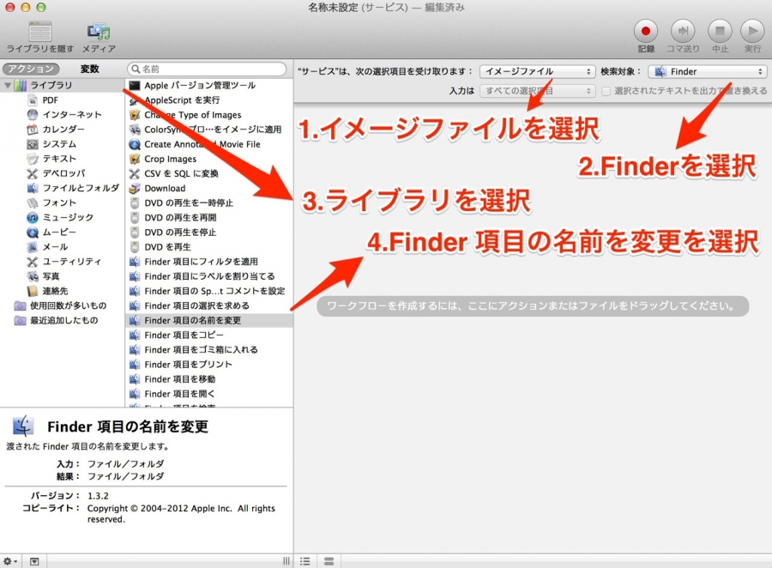This screenshot has width=772, height=568.
Task: Click the ライブラリを隠す toolbar icon
Action: [x=39, y=33]
